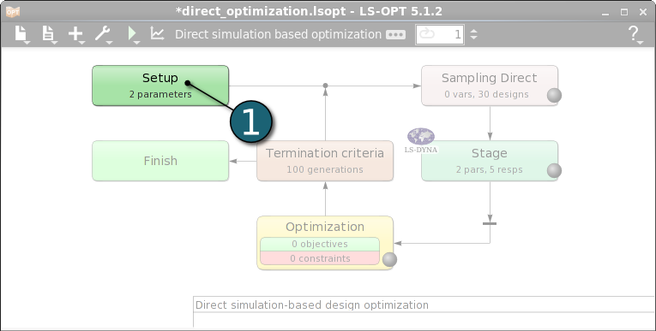Viewport: 656px width, 331px height.
Task: Click the Sampling Direct status indicator ball
Action: coord(554,95)
